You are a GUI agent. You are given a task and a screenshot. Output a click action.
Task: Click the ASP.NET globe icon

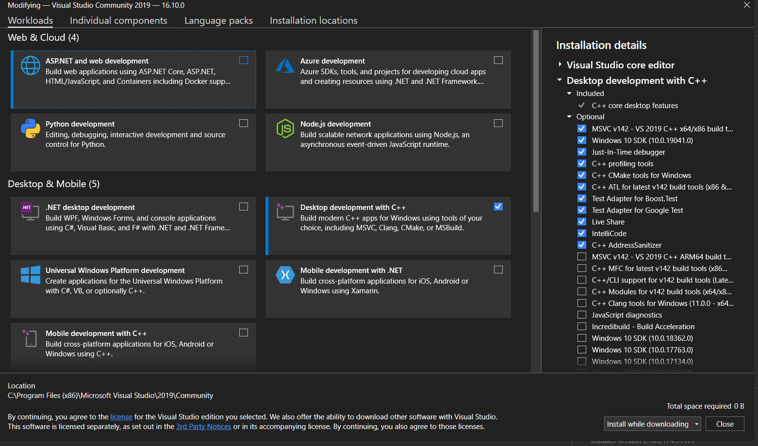pos(31,65)
